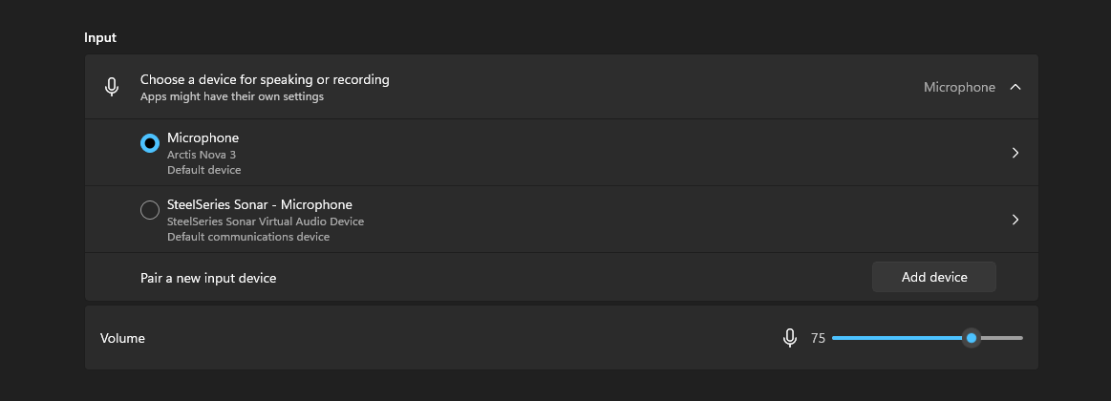Open SteelSeries Sonar Microphone properties arrow
Viewport: 1111px width, 401px height.
(1015, 220)
